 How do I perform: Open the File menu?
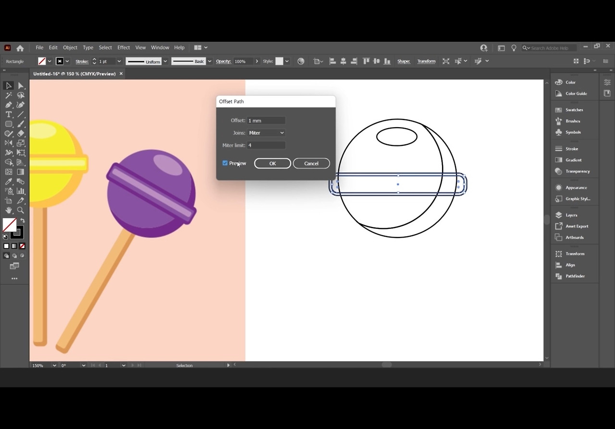click(39, 48)
